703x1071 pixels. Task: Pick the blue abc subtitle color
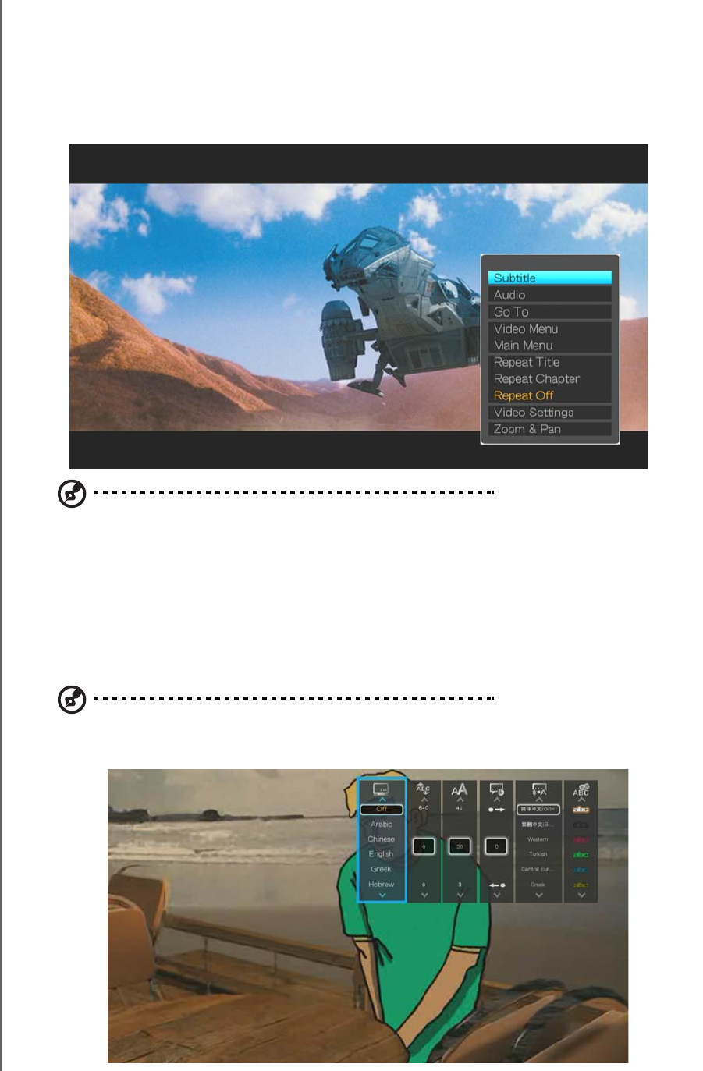581,870
